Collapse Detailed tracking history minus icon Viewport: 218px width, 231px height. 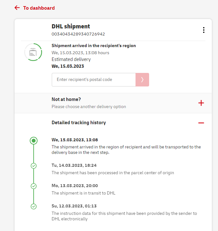pyautogui.click(x=201, y=123)
